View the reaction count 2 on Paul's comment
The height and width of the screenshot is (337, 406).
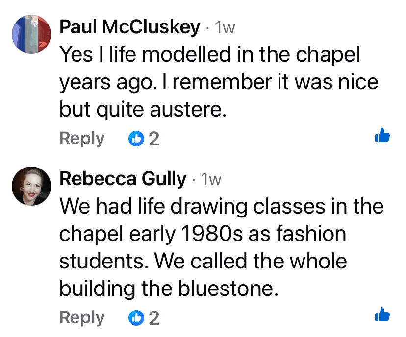[x=154, y=139]
